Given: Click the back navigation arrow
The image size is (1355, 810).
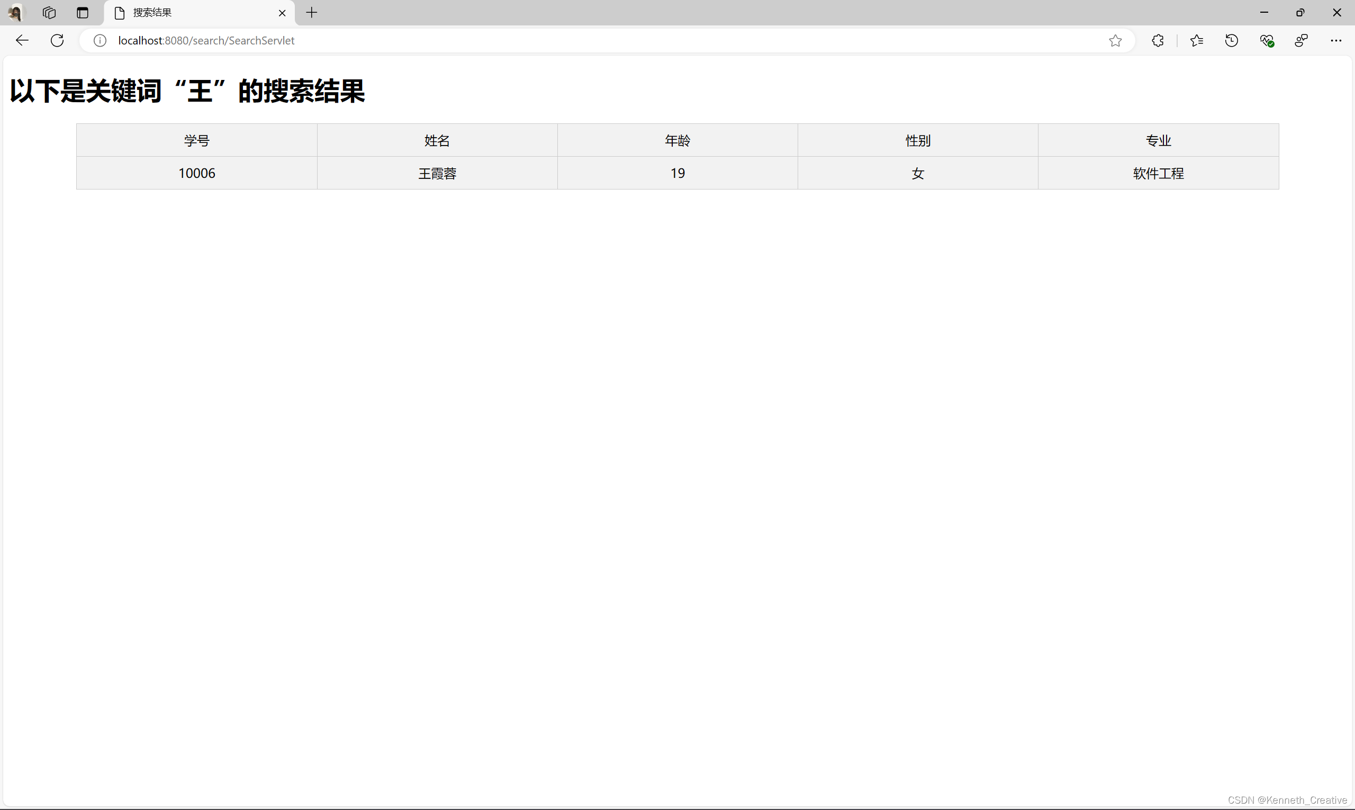Looking at the screenshot, I should [21, 40].
